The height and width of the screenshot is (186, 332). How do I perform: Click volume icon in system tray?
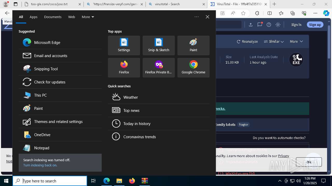coord(298,181)
